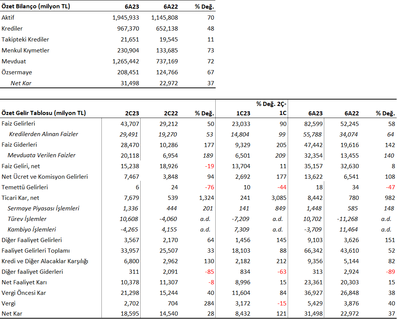Select the 'Temettü Gelirleri' row label
The image size is (397, 319).
[x=25, y=187]
